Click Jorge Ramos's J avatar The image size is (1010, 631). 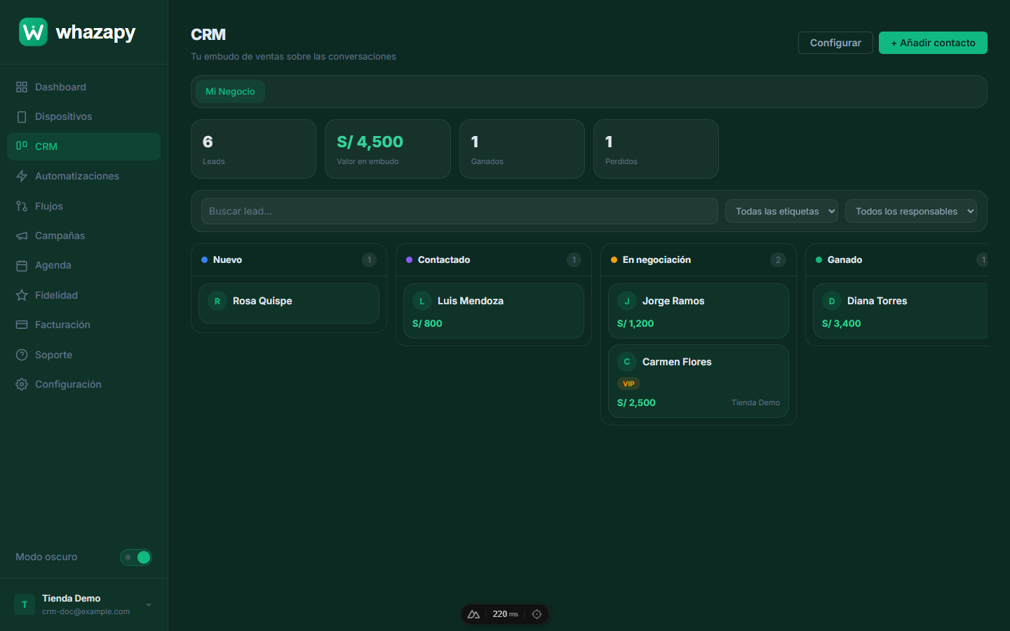click(x=627, y=301)
